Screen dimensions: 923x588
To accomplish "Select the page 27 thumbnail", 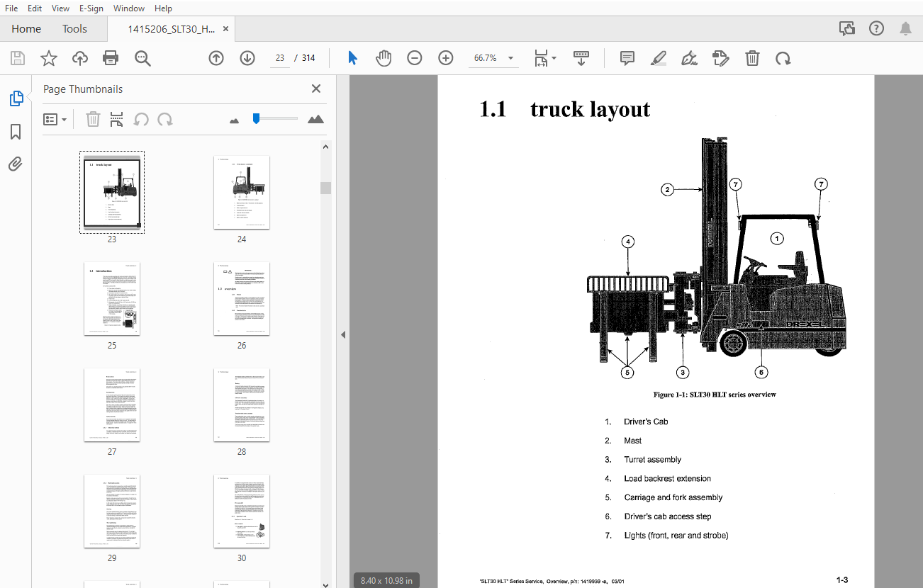I will click(112, 405).
